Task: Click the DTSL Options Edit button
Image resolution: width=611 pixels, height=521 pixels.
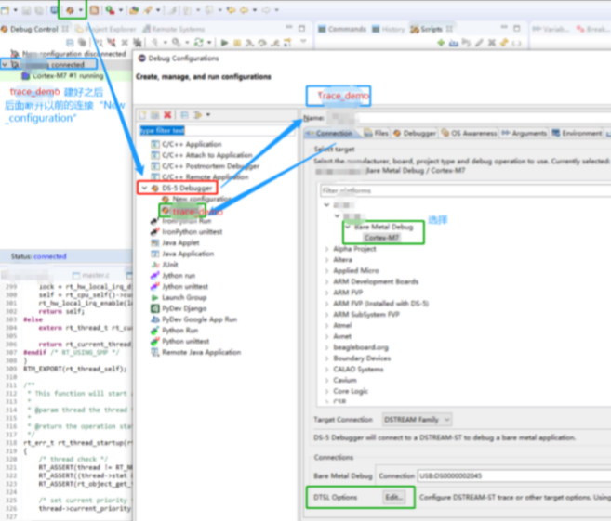Action: click(x=394, y=497)
